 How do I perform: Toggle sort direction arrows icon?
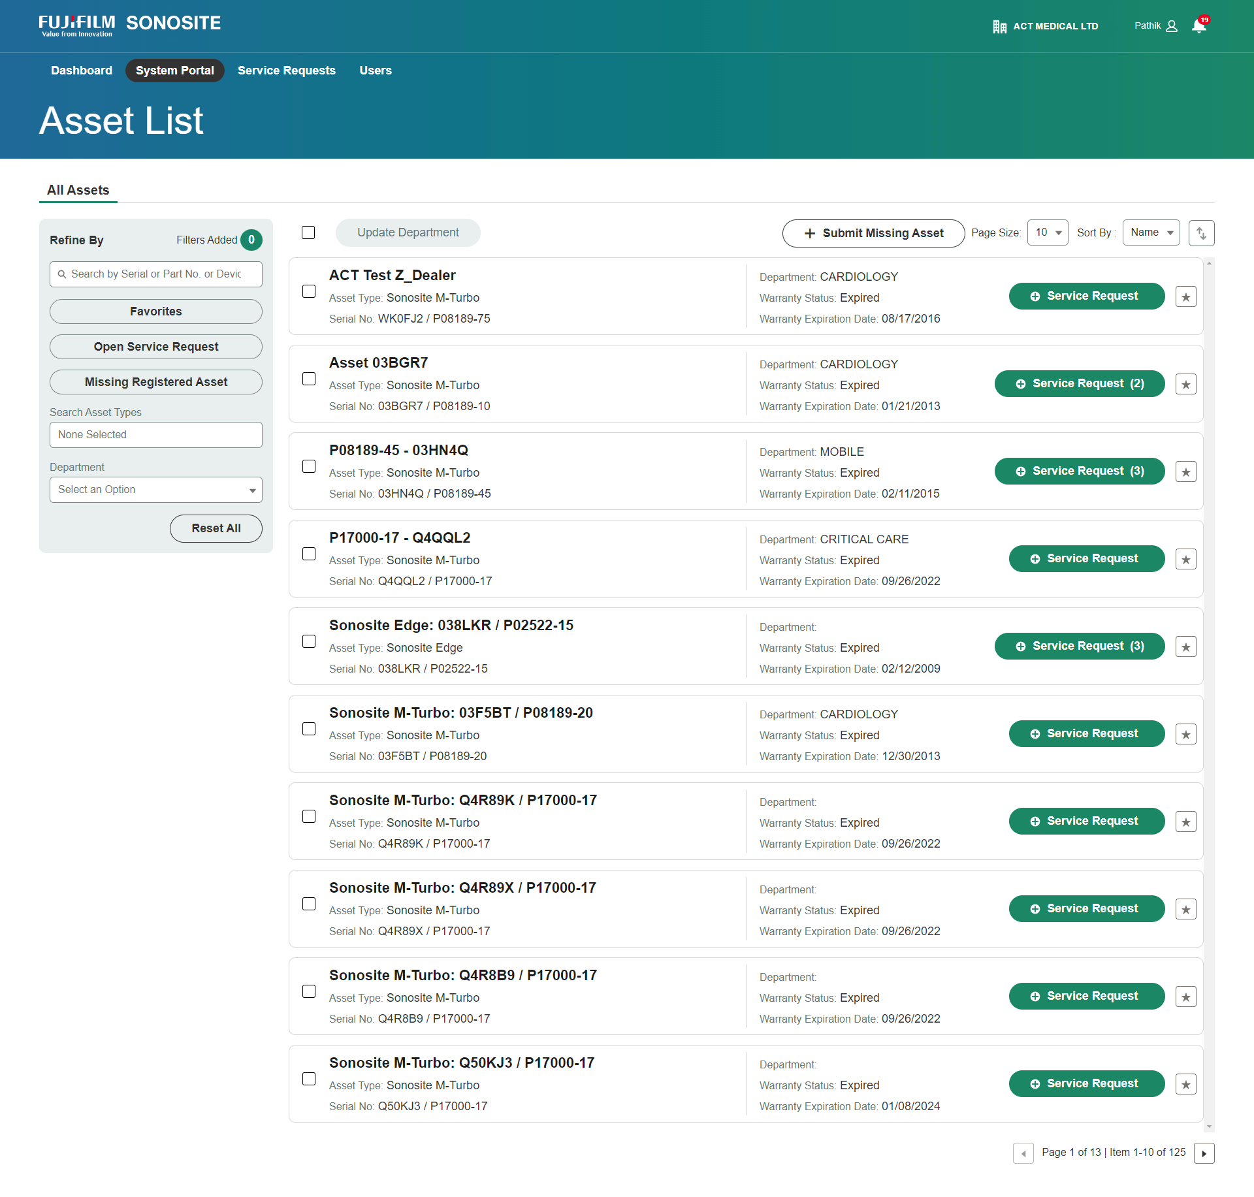[x=1201, y=233]
